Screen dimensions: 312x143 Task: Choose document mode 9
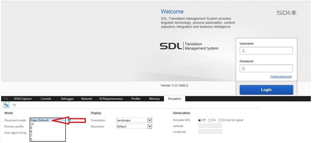pyautogui.click(x=48, y=128)
